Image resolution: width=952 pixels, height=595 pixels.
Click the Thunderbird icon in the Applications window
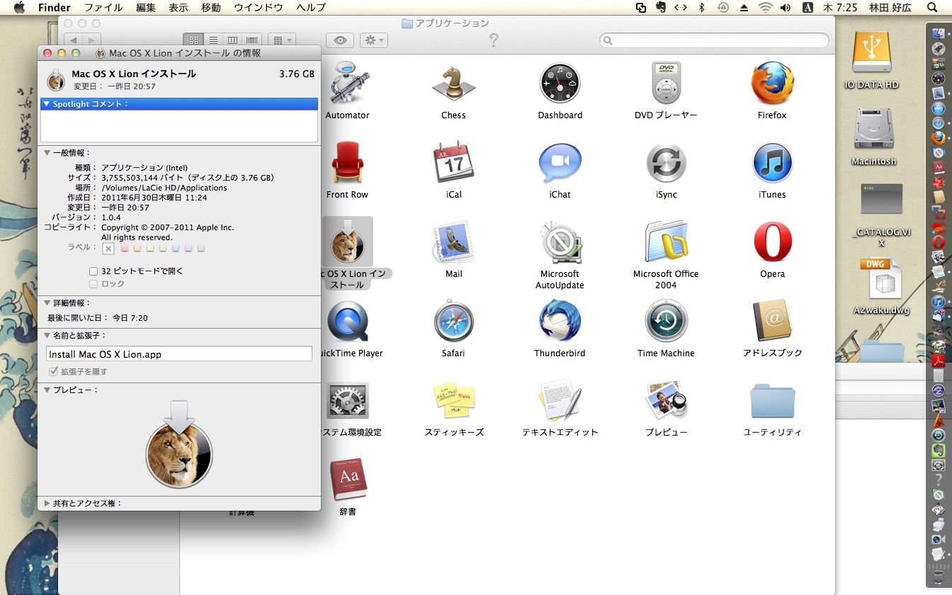tap(560, 322)
